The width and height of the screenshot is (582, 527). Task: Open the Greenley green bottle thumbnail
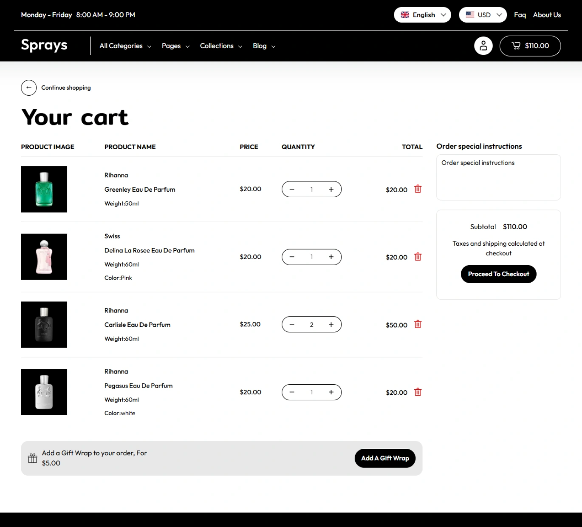[x=44, y=189]
